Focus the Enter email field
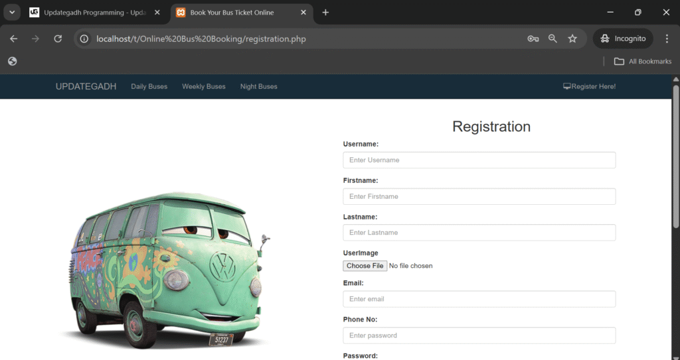 click(x=479, y=299)
